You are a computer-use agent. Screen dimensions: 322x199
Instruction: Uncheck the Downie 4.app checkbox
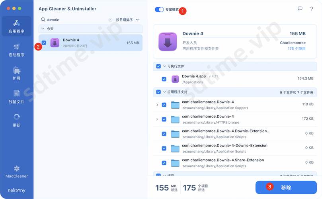(x=164, y=79)
